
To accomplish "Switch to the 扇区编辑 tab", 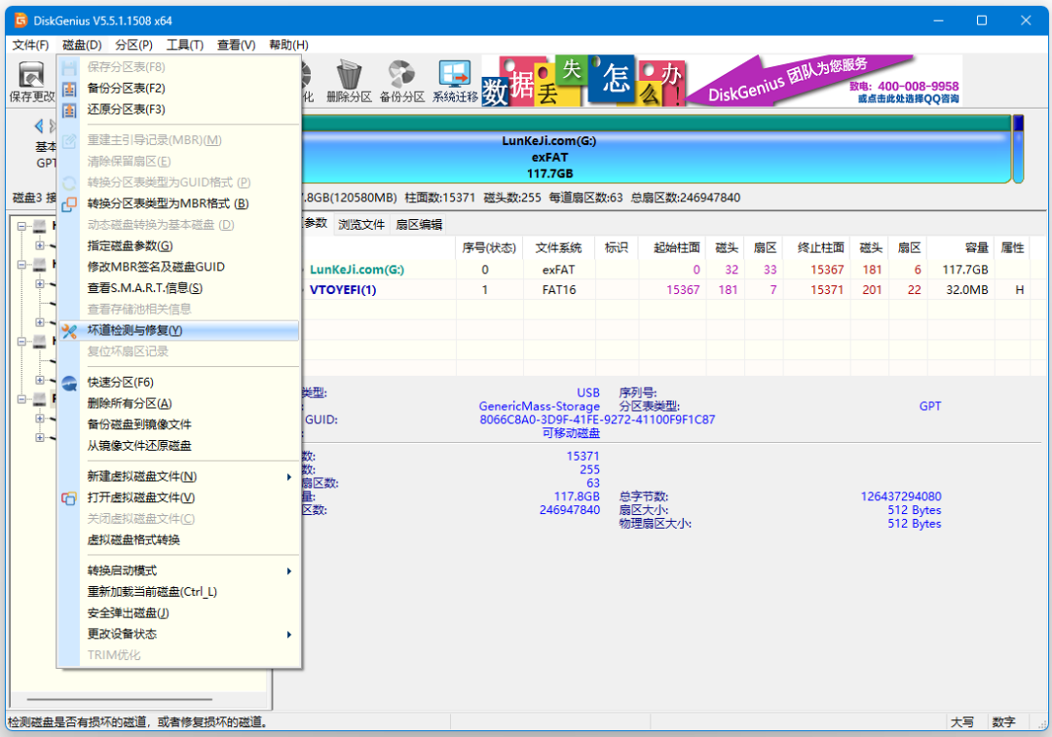I will [x=418, y=225].
